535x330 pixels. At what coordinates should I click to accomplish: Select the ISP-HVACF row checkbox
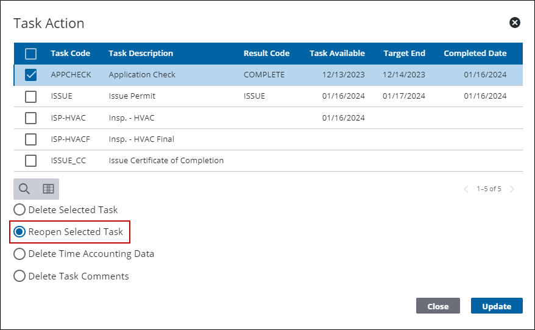click(x=30, y=139)
